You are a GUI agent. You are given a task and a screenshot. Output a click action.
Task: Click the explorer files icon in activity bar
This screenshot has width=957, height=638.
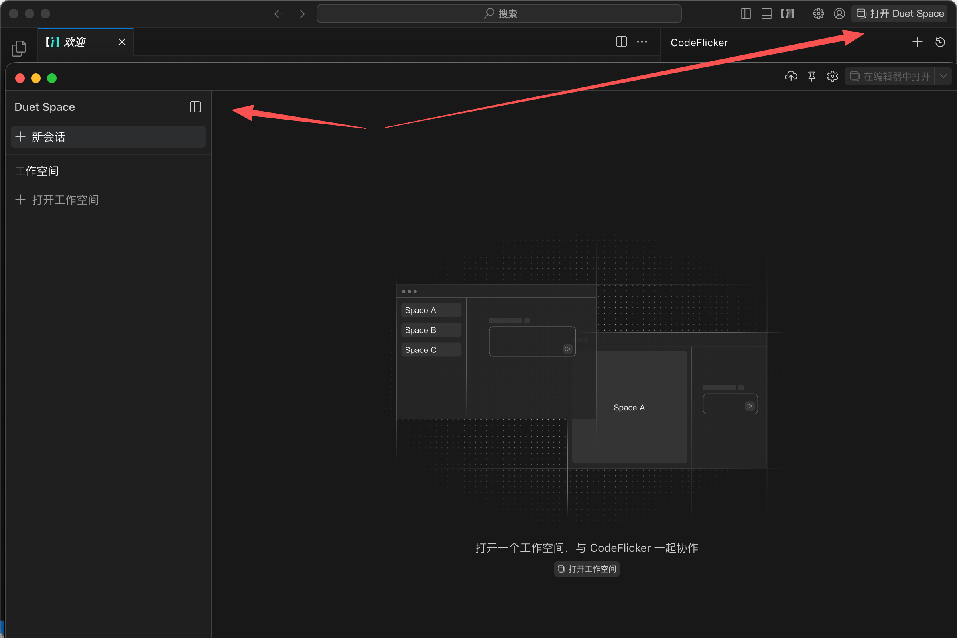(19, 48)
